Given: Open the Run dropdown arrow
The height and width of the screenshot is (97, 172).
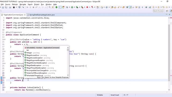Looking at the screenshot, I should [74, 7].
